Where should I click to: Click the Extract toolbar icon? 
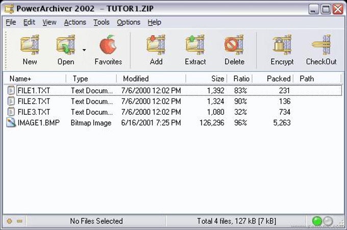tap(195, 45)
